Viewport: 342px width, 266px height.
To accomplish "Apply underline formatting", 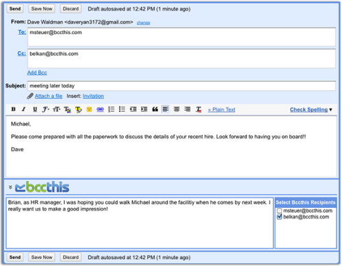I will (35, 109).
